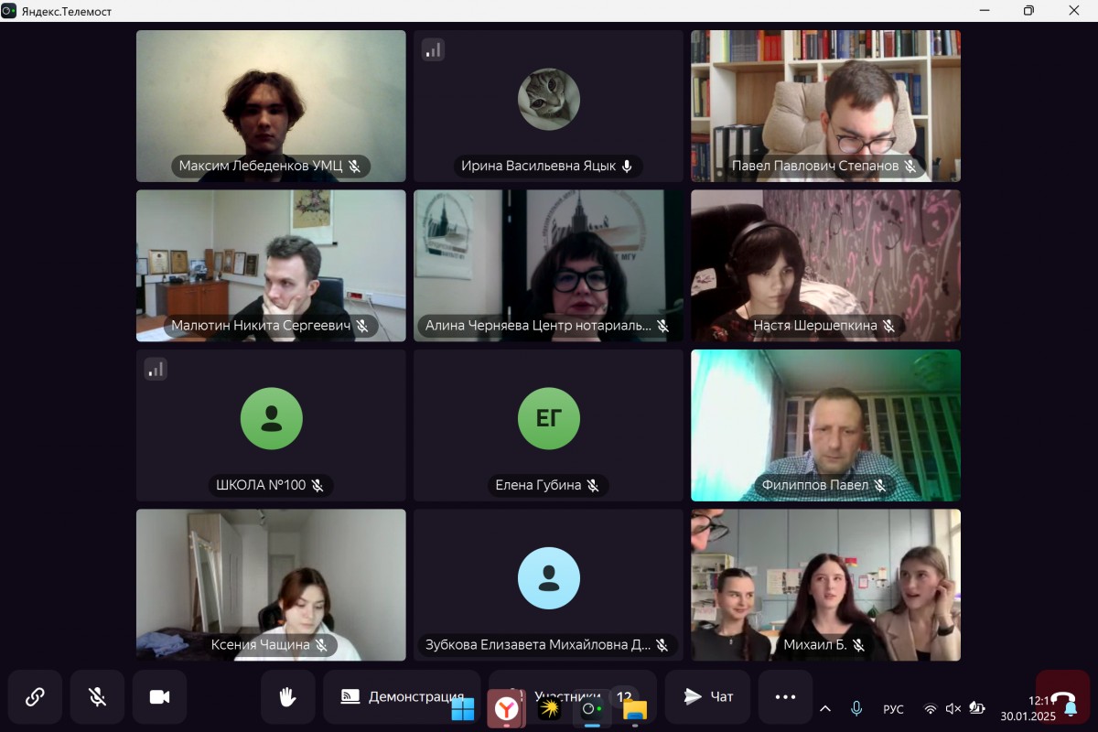
Task: Click the ЕГ avatar of Елена Губина
Action: pos(548,418)
